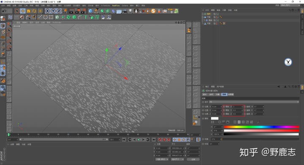The width and height of the screenshot is (304, 165).
Task: Click the orange S plugin icon
Action: pos(153,11)
